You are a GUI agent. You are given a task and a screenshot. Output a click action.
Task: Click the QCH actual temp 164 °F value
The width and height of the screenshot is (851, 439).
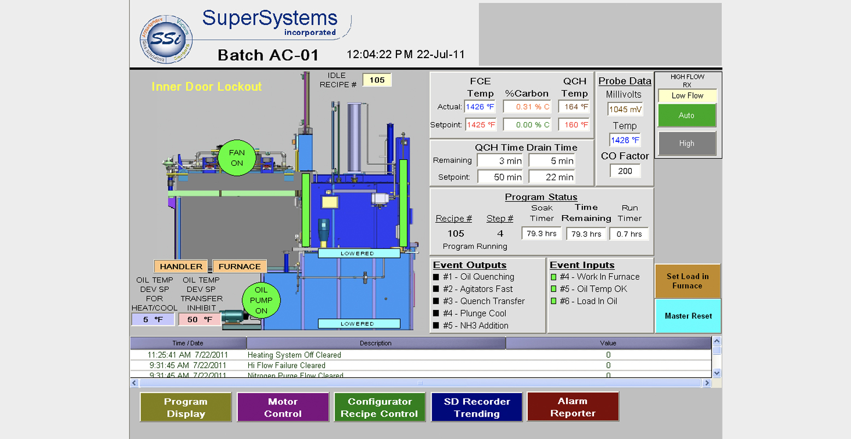574,107
